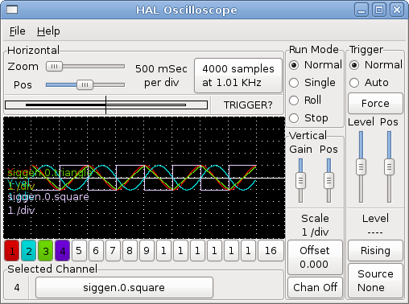Turn off channel with Chan Off

tap(315, 288)
